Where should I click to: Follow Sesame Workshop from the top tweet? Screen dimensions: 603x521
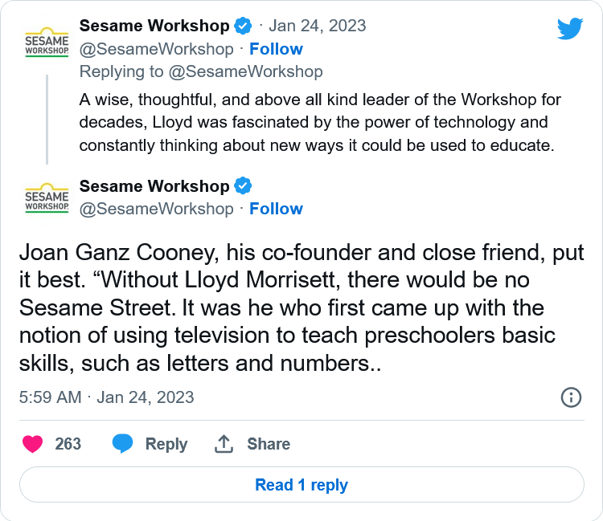coord(276,49)
